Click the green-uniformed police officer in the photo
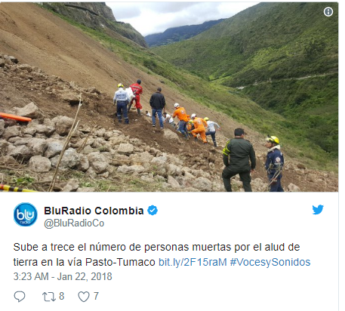345x311 pixels. click(239, 160)
